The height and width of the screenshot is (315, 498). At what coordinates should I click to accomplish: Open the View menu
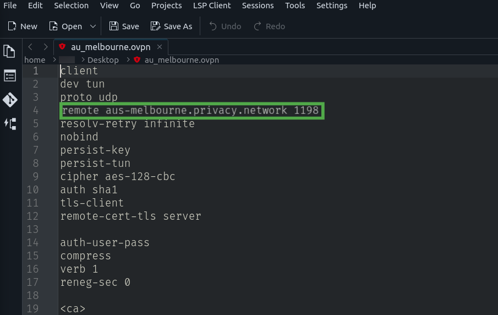click(x=110, y=6)
